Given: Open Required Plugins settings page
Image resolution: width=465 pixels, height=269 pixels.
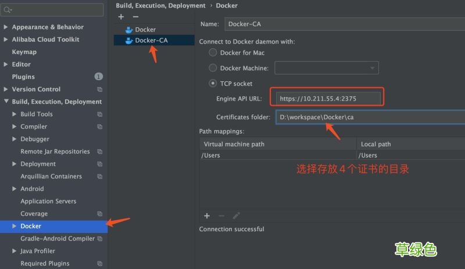Looking at the screenshot, I should click(x=45, y=264).
